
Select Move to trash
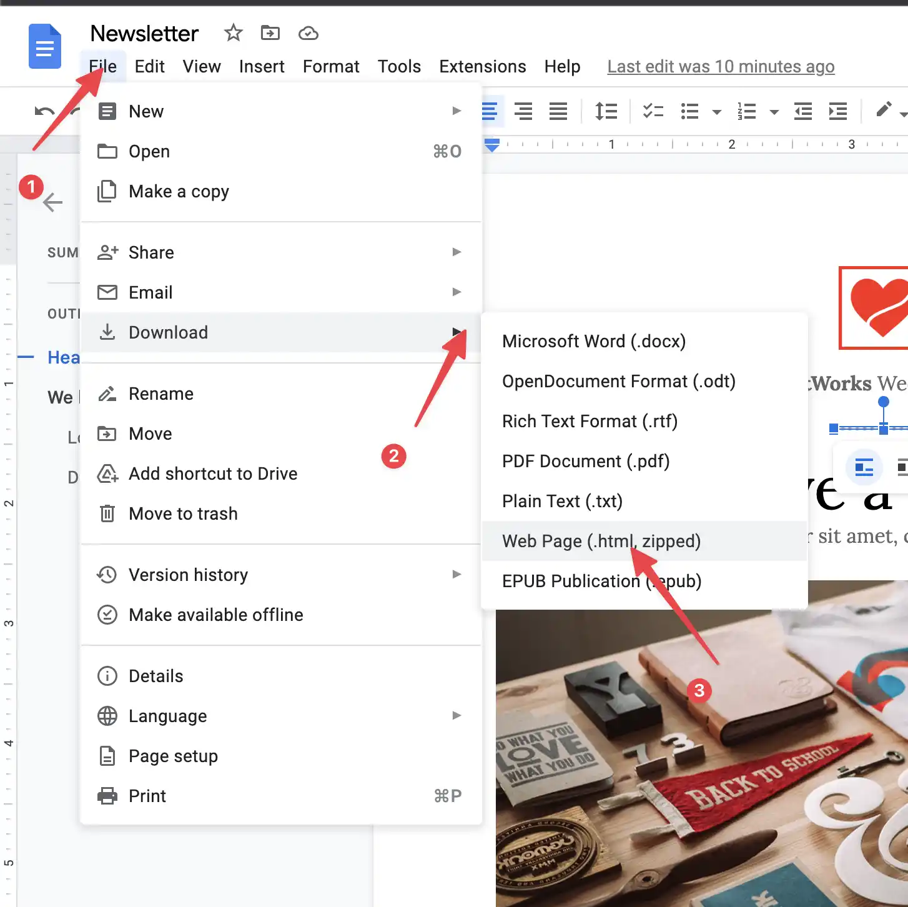(x=281, y=513)
